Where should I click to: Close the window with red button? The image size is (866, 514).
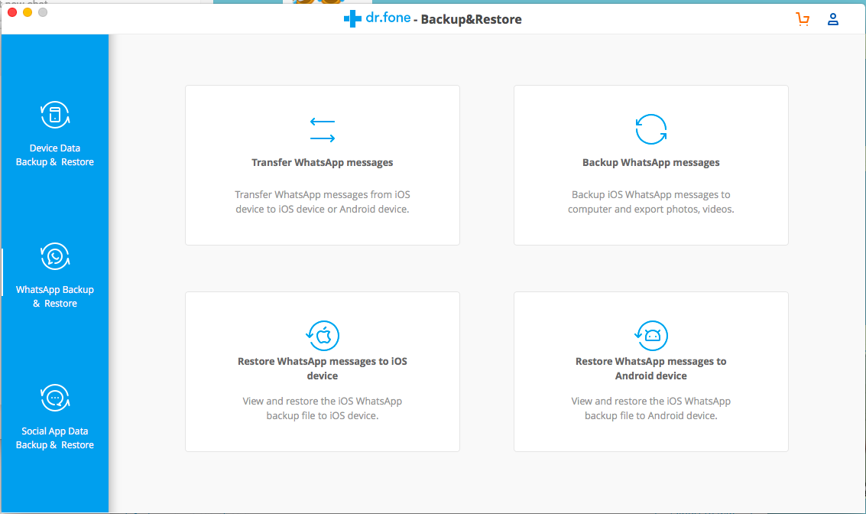(12, 12)
